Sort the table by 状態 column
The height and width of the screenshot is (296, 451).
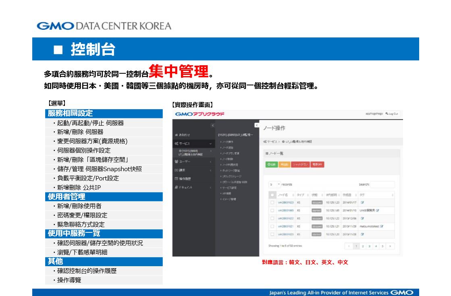[x=317, y=195]
